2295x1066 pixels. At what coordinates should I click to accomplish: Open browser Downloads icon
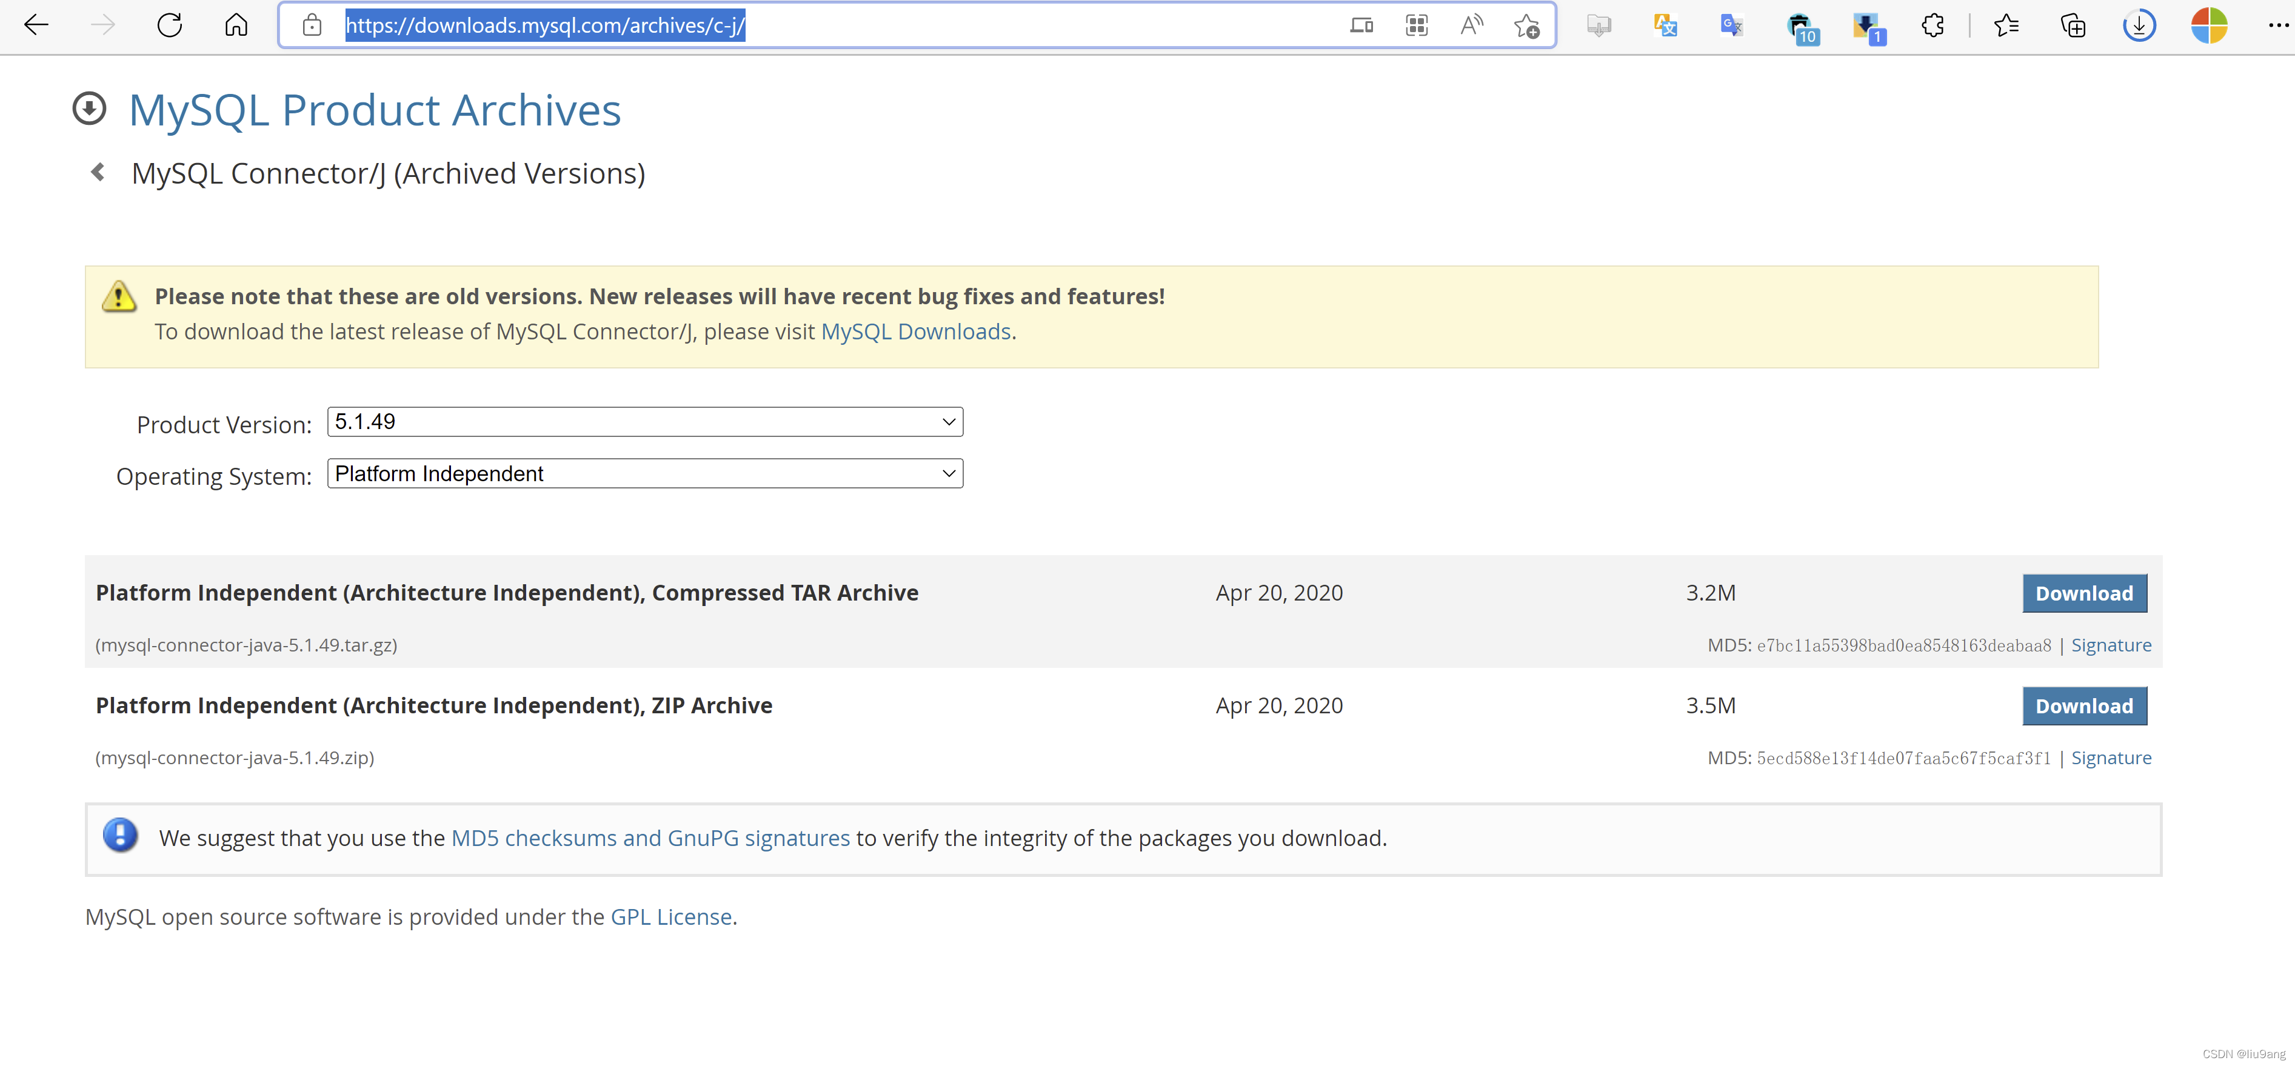2139,25
